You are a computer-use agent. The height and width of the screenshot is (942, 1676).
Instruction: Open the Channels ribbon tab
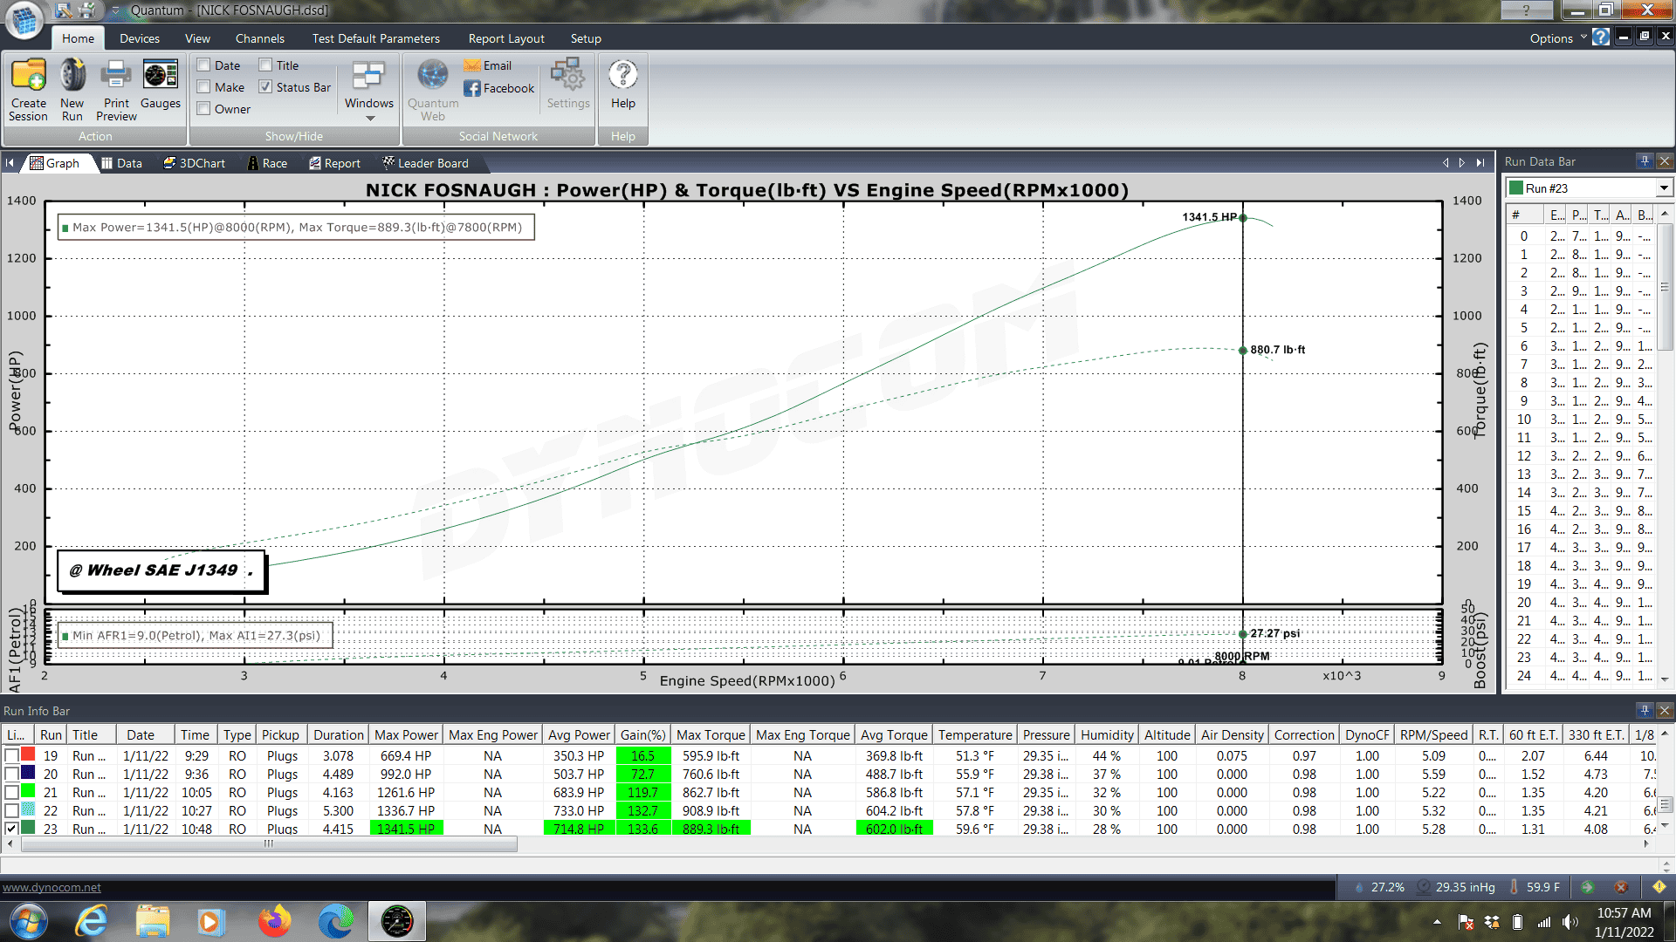pyautogui.click(x=259, y=38)
